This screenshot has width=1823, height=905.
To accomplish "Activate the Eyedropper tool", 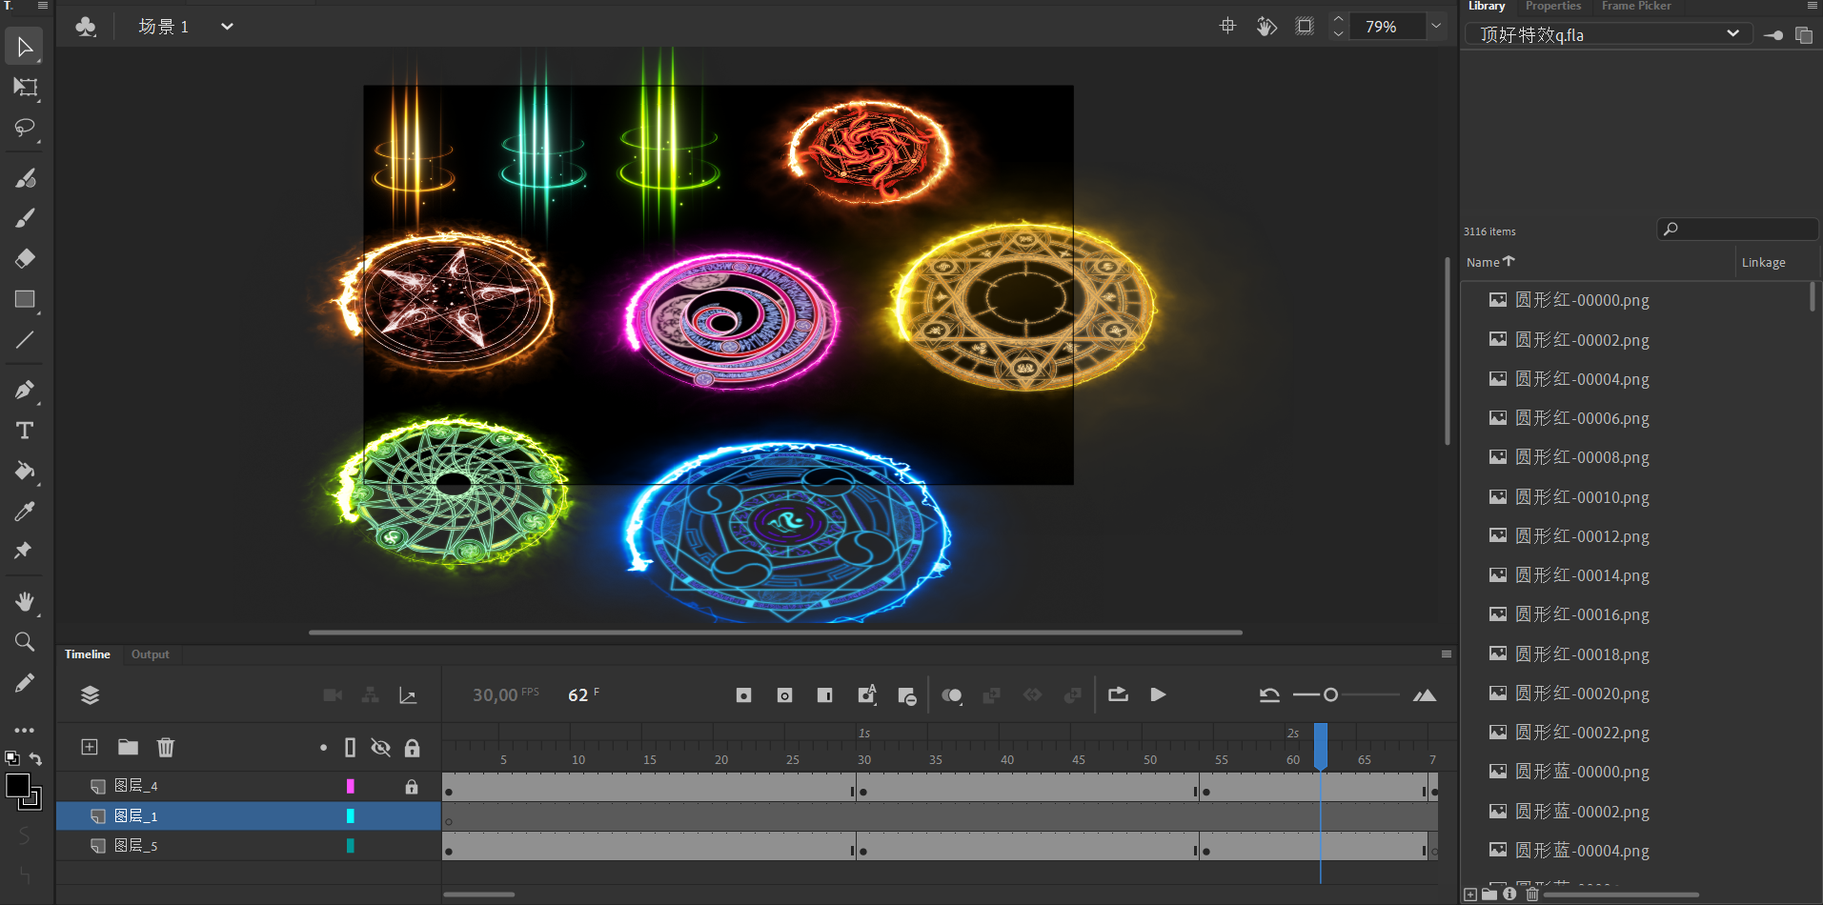I will [25, 512].
